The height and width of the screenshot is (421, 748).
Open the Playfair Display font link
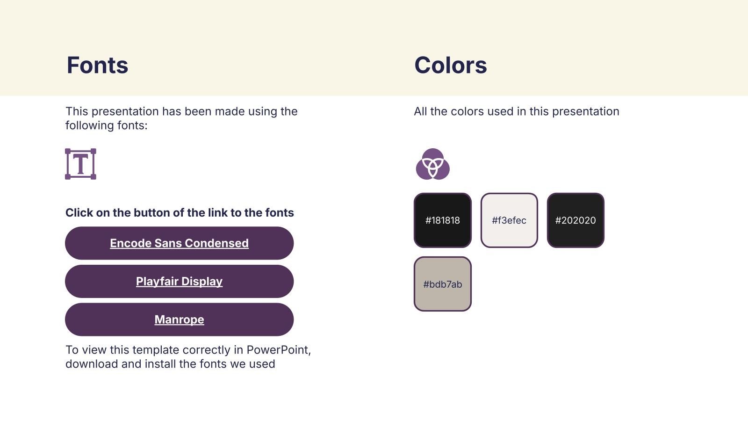click(179, 282)
